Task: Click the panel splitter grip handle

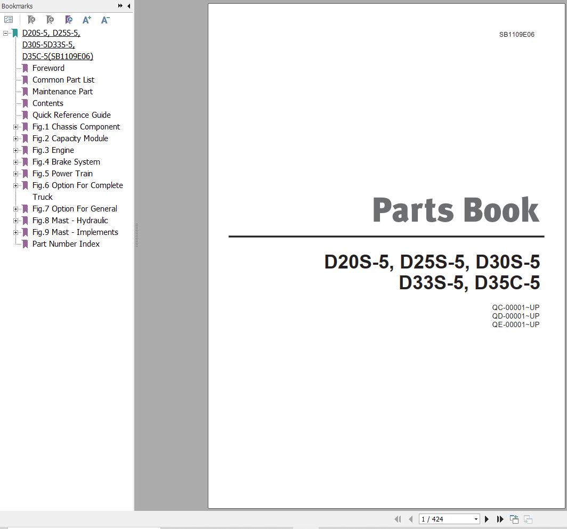Action: 136,235
